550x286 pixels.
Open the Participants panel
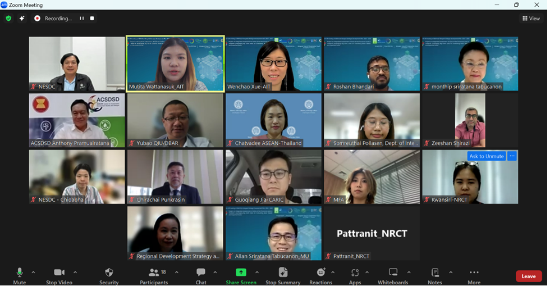154,276
